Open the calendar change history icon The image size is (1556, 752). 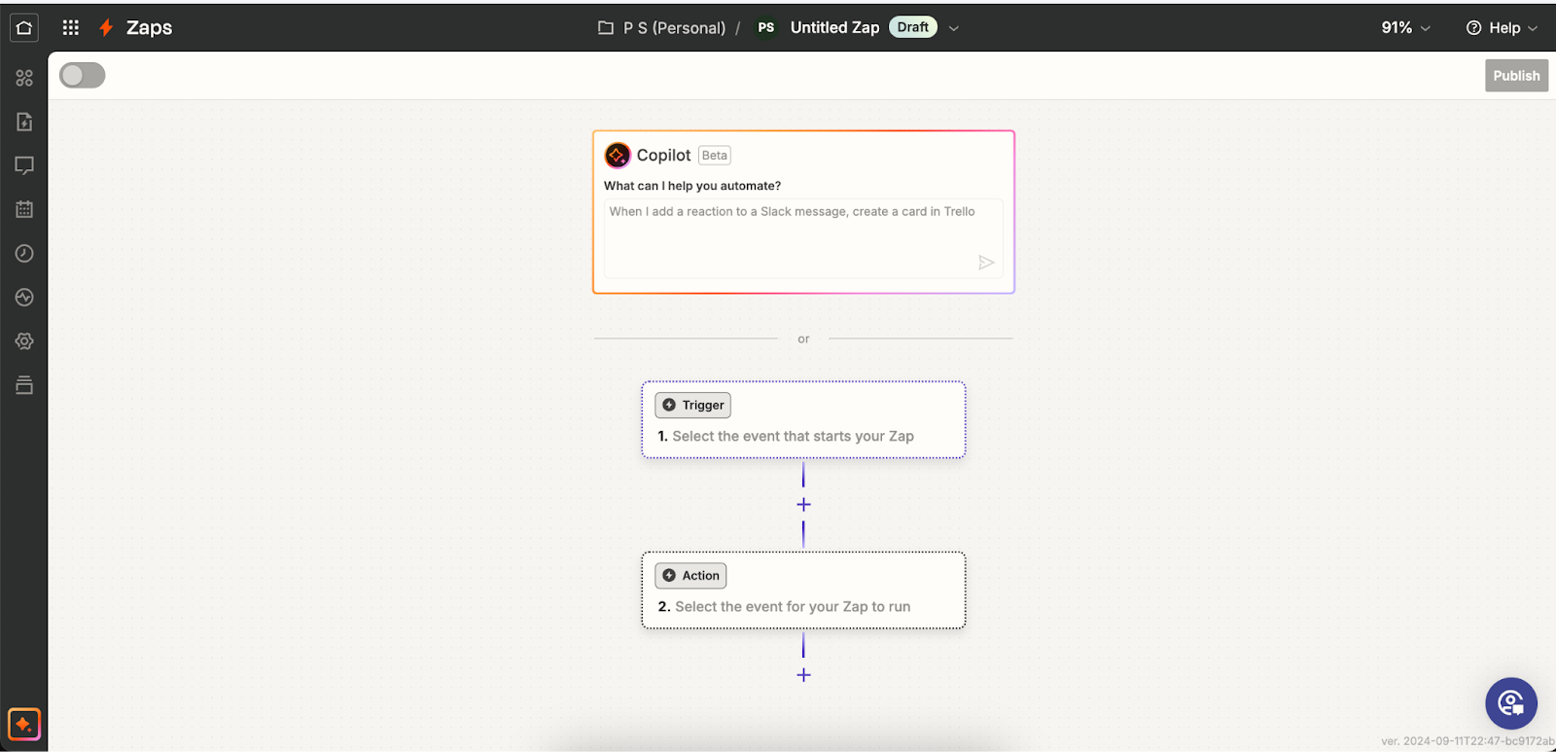[24, 209]
